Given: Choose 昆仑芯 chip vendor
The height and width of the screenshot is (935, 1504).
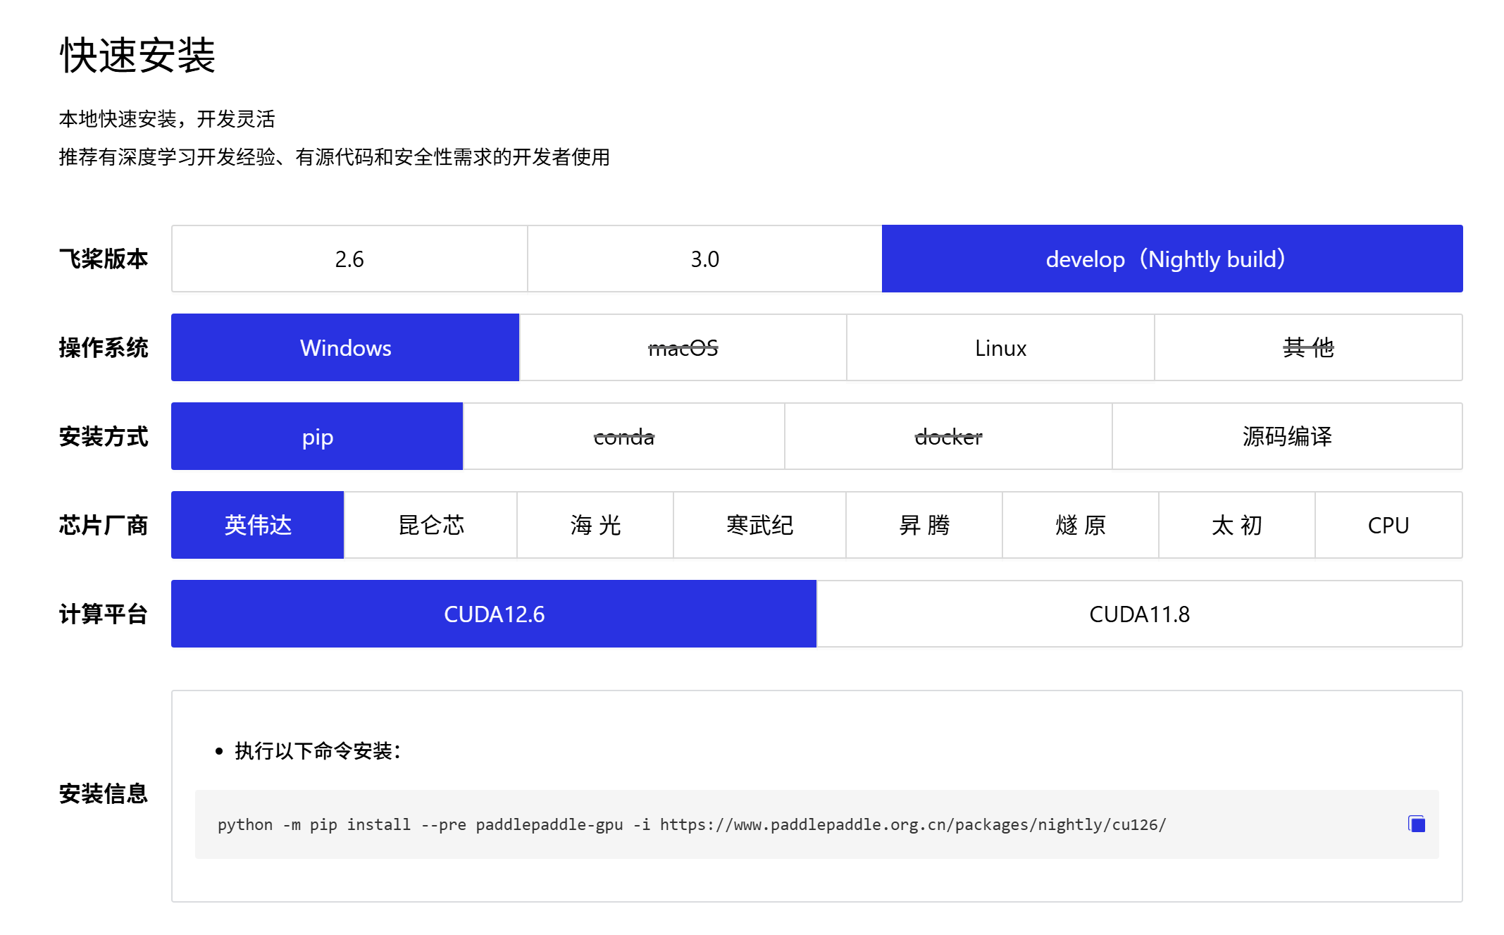Looking at the screenshot, I should [x=430, y=525].
